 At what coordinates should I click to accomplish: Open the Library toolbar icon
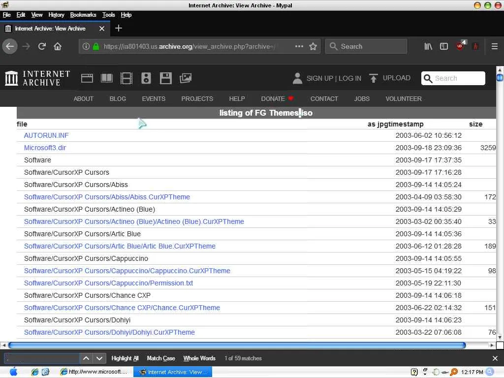(428, 47)
